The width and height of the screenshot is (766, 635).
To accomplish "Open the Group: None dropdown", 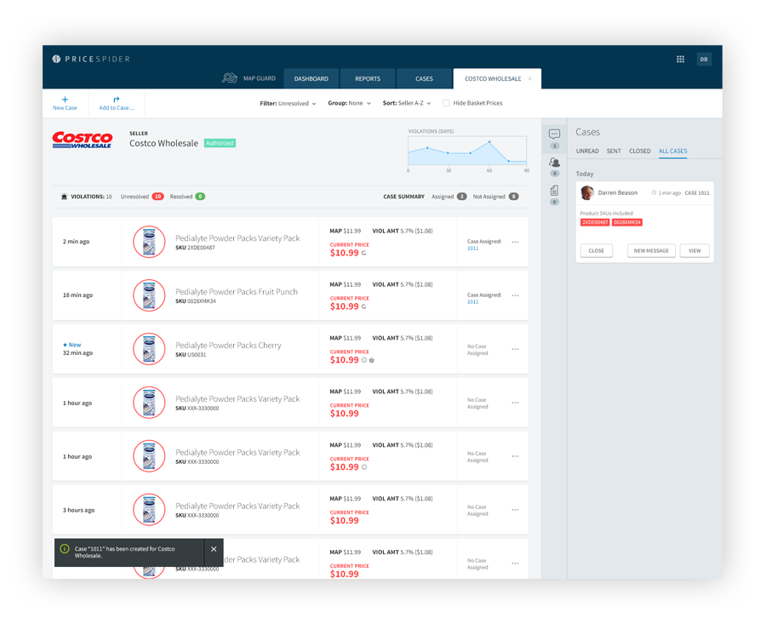I will [349, 103].
